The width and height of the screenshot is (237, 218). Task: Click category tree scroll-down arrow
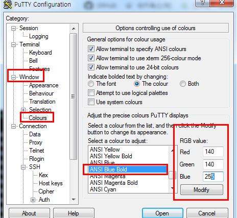click(x=74, y=199)
